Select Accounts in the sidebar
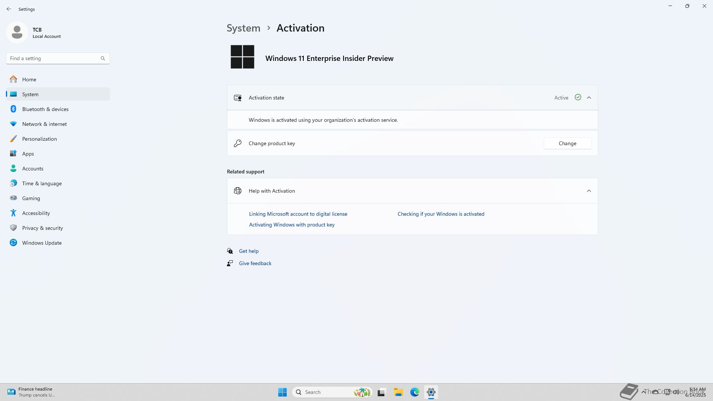The width and height of the screenshot is (713, 401). pyautogui.click(x=33, y=169)
